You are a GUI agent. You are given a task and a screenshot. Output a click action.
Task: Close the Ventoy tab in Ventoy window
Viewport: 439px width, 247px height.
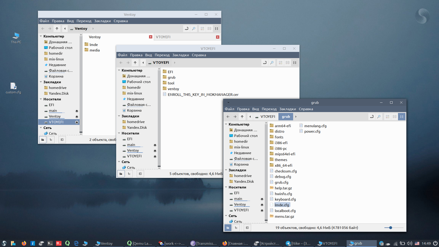pyautogui.click(x=151, y=37)
